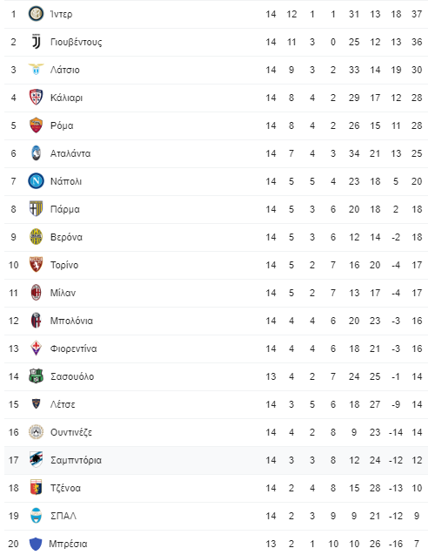The height and width of the screenshot is (555, 428).
Task: Click the ΣΠΑΛ team name
Action: pos(64,516)
